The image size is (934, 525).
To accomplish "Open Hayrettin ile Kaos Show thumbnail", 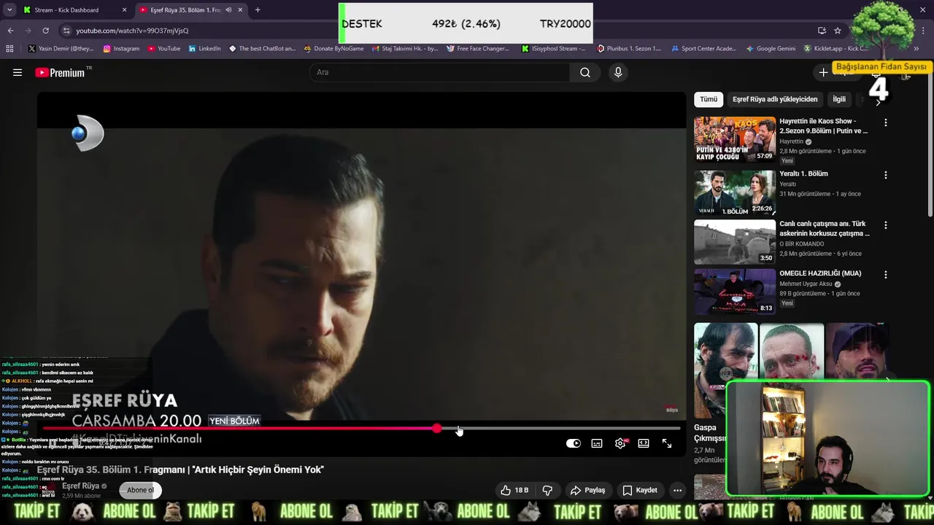I will point(735,139).
